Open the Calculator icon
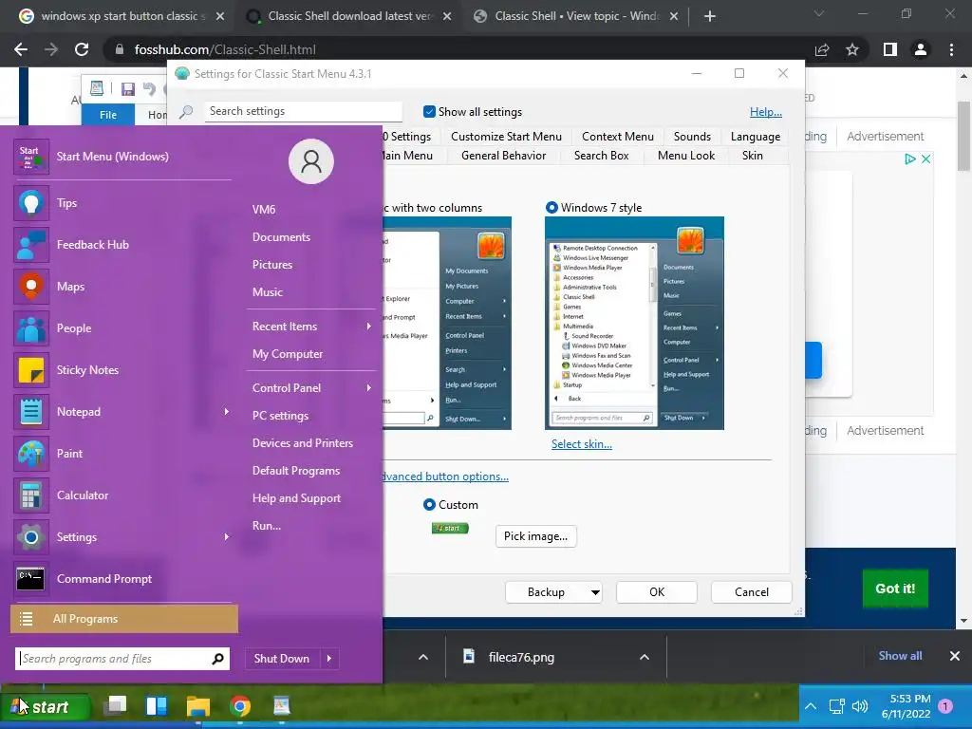 tap(31, 495)
